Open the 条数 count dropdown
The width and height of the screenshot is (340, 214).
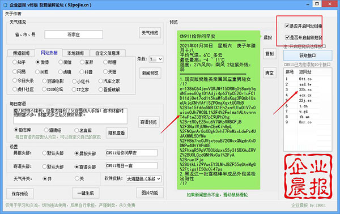[x=156, y=59]
